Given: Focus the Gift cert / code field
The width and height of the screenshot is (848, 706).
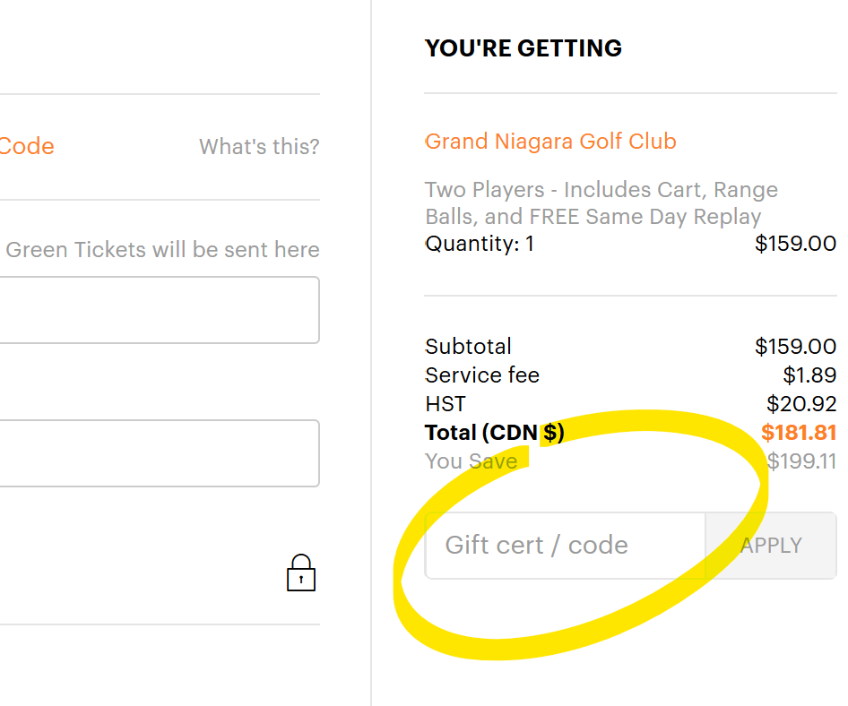Looking at the screenshot, I should [565, 546].
